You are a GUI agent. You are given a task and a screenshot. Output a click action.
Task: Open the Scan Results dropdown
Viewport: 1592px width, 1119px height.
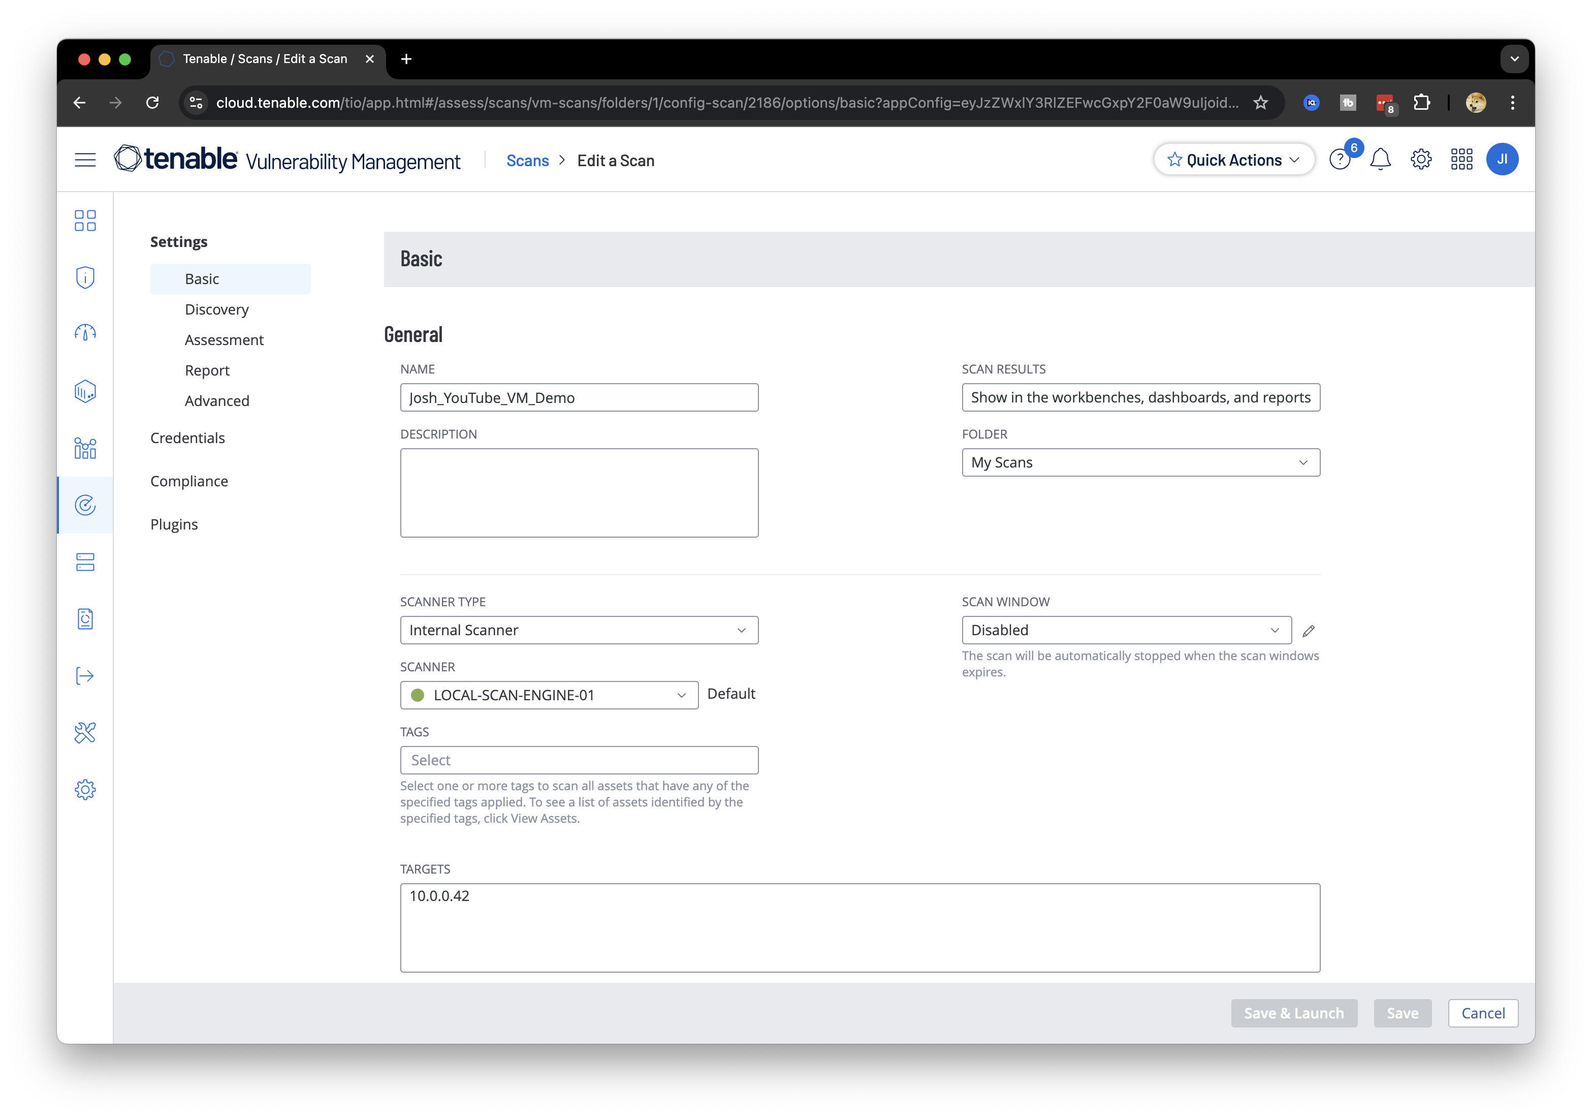1140,397
